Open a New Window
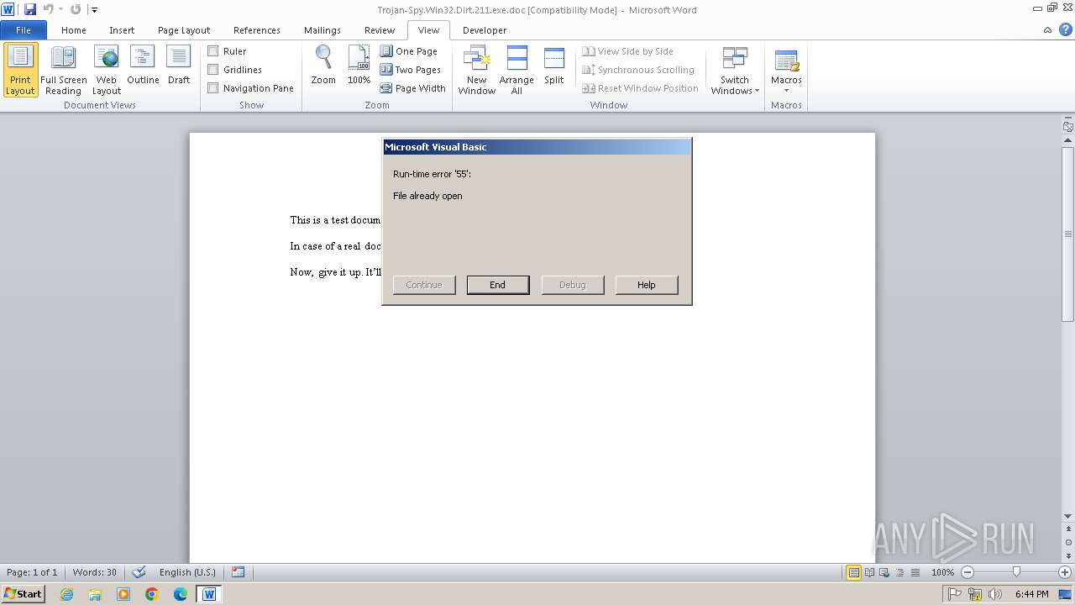This screenshot has height=605, width=1075. pos(476,70)
